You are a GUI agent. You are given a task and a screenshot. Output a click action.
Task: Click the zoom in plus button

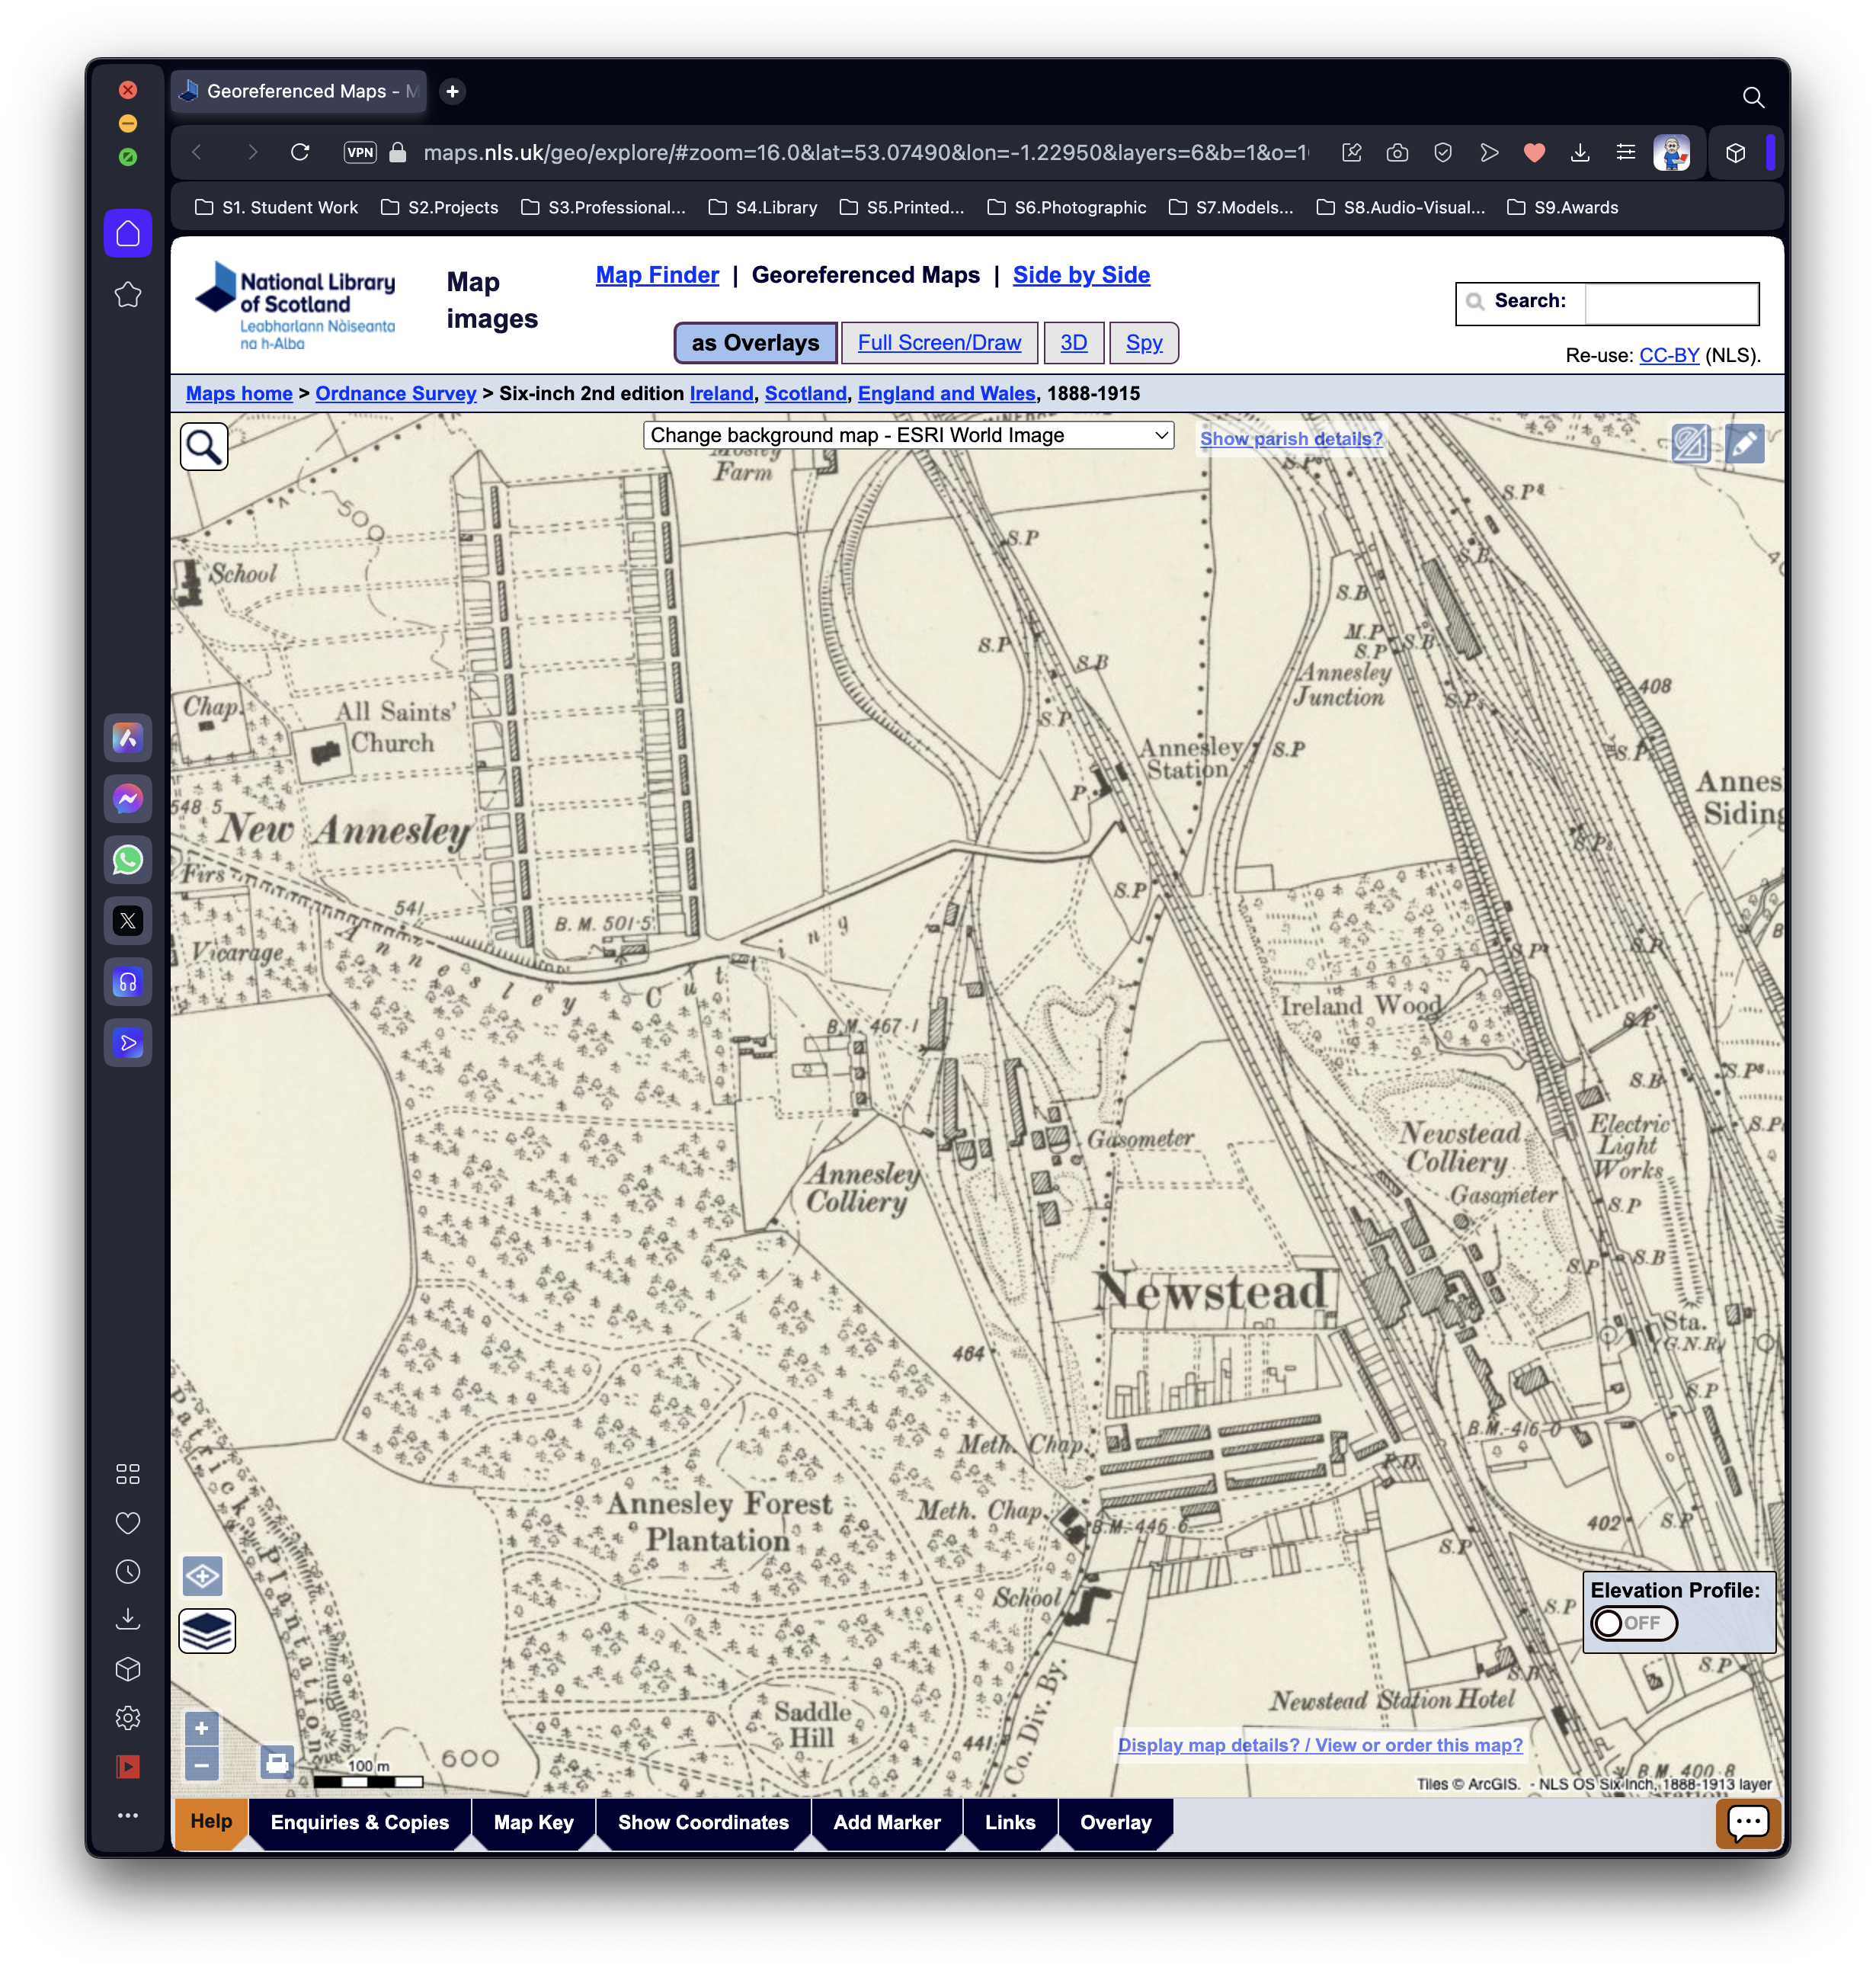click(201, 1728)
